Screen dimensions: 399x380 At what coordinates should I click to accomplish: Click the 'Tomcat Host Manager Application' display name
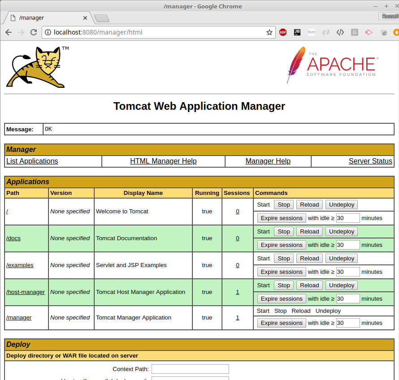[x=140, y=292]
